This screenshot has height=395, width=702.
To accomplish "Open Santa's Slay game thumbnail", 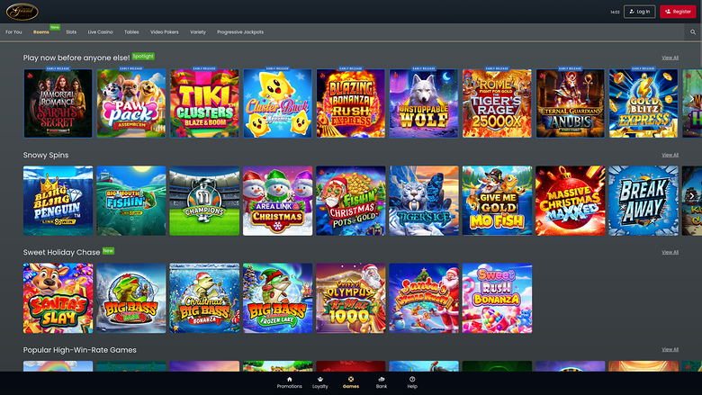I will [58, 298].
